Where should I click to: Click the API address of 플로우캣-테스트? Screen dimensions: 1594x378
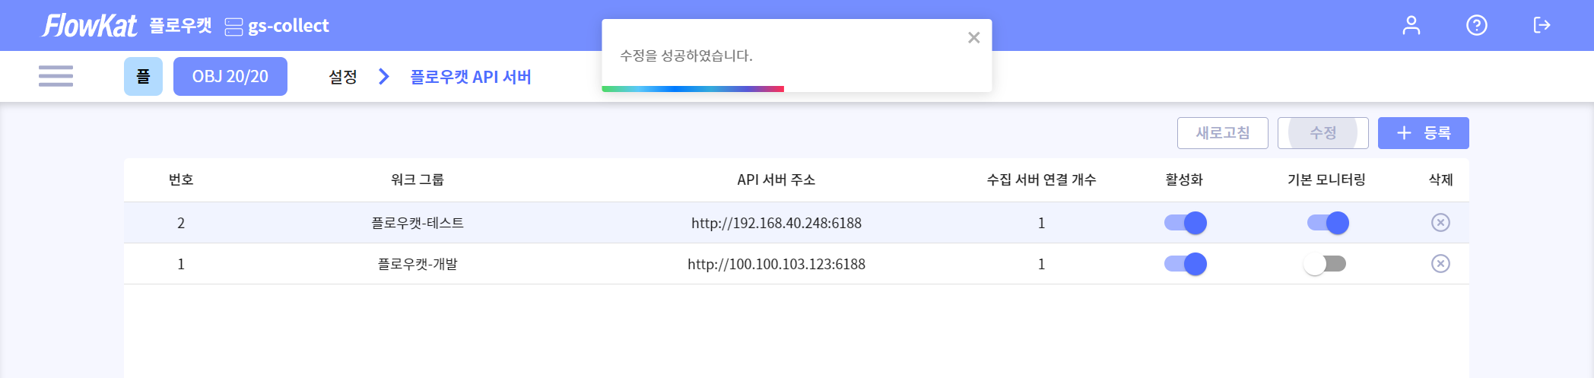click(x=776, y=223)
